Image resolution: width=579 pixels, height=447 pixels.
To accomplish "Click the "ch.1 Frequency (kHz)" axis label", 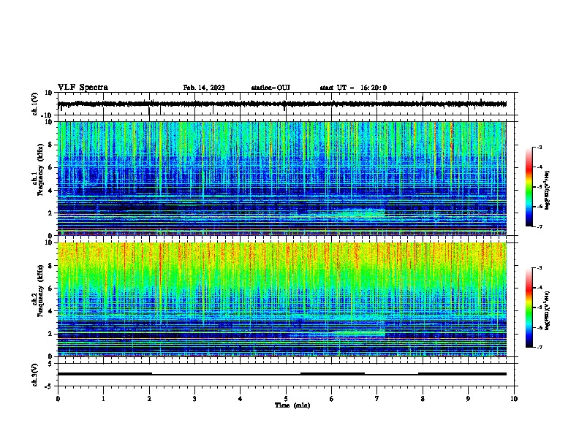I will point(38,170).
